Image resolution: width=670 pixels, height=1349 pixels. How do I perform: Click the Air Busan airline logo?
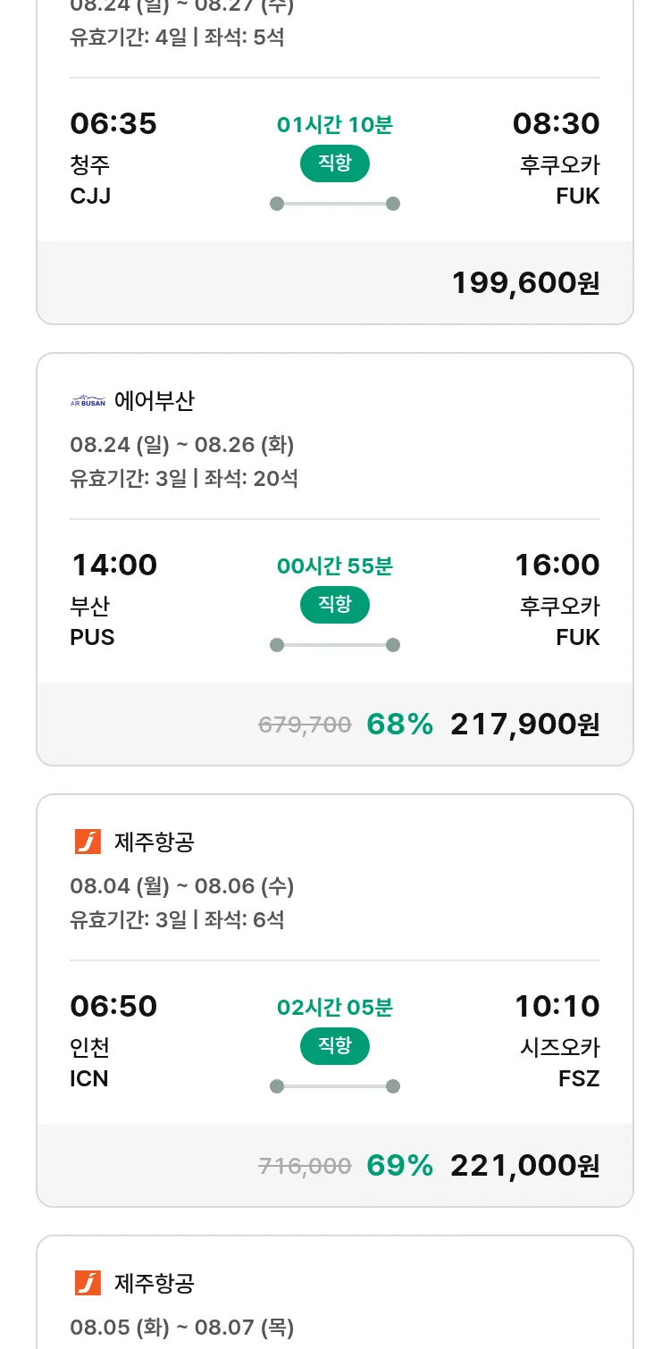[x=88, y=402]
